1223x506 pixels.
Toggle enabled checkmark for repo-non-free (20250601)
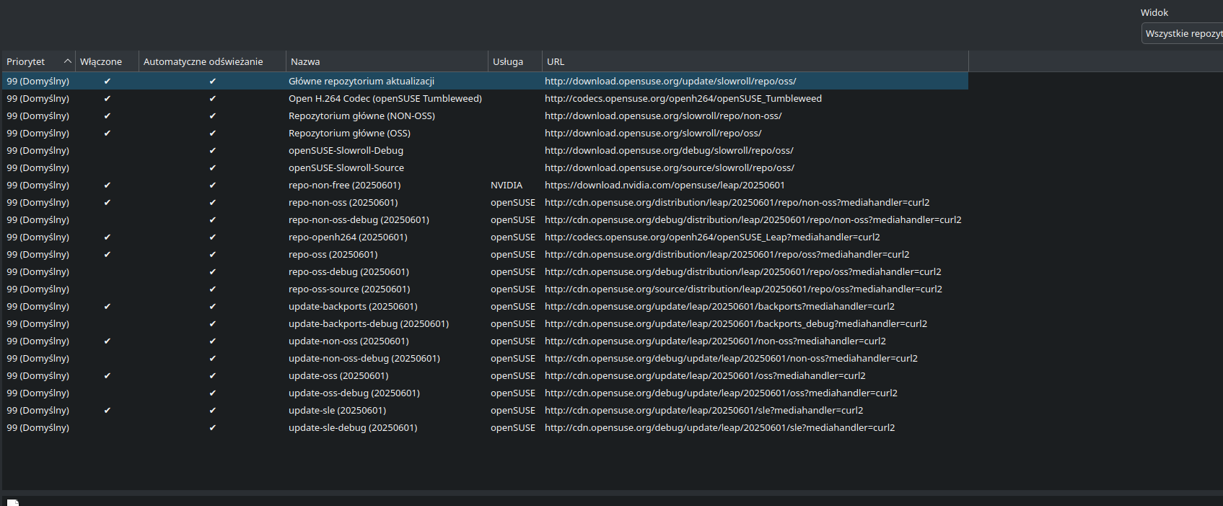click(x=107, y=186)
